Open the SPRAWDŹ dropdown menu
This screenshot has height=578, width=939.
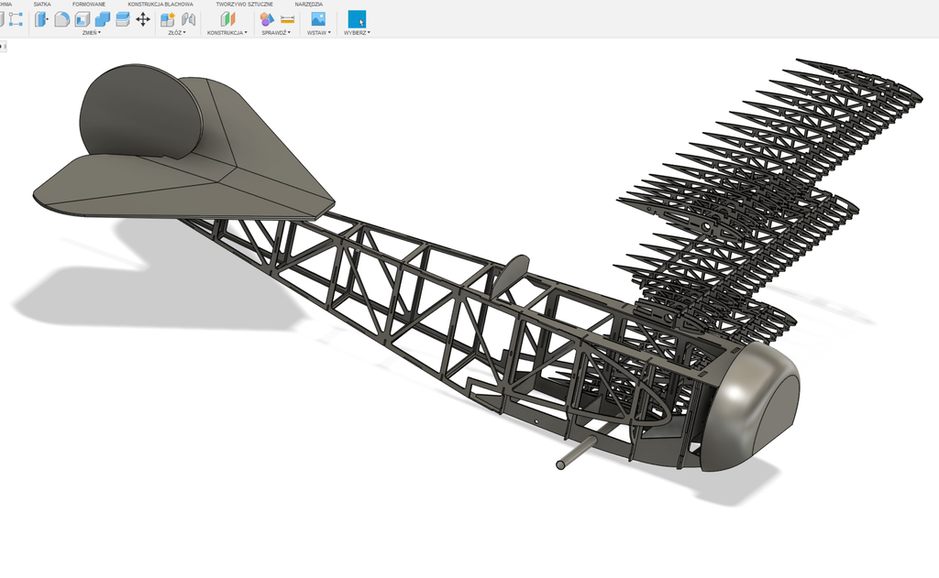tap(276, 33)
